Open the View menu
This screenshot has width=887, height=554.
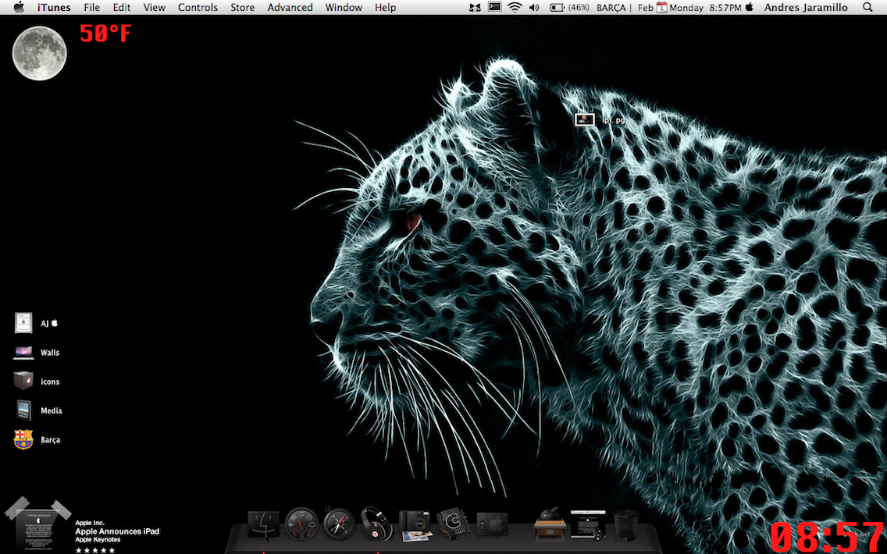pos(154,7)
